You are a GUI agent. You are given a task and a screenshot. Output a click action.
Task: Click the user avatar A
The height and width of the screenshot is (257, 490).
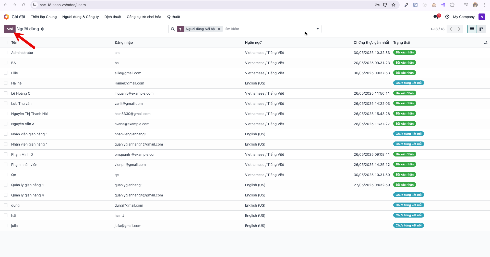pos(482,17)
